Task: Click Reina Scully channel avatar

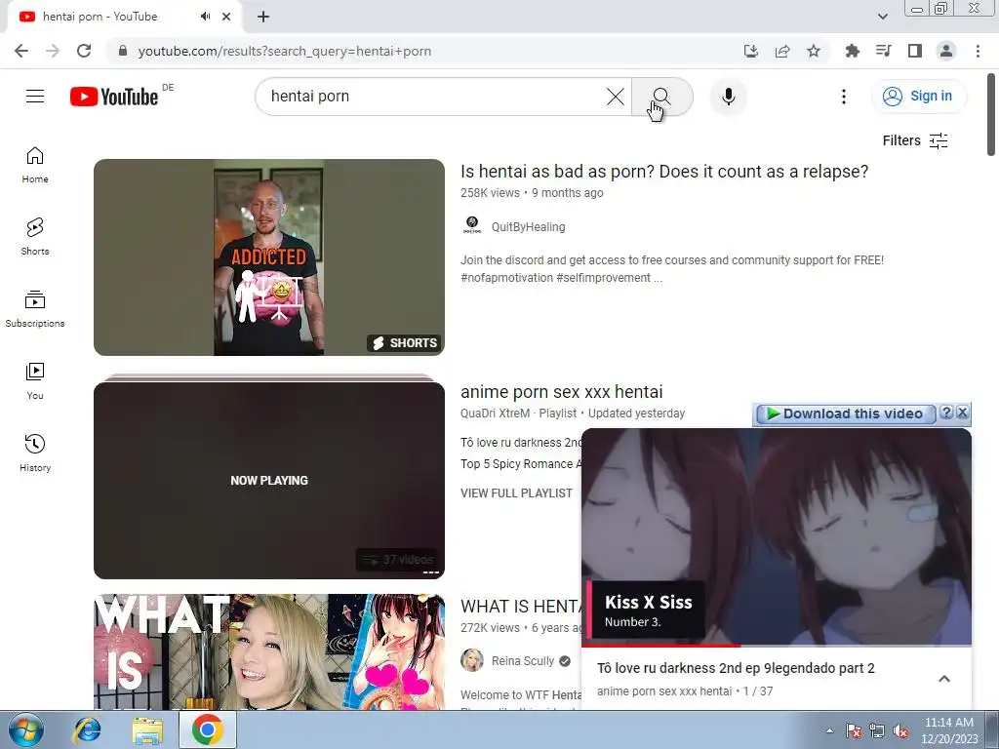Action: [472, 660]
